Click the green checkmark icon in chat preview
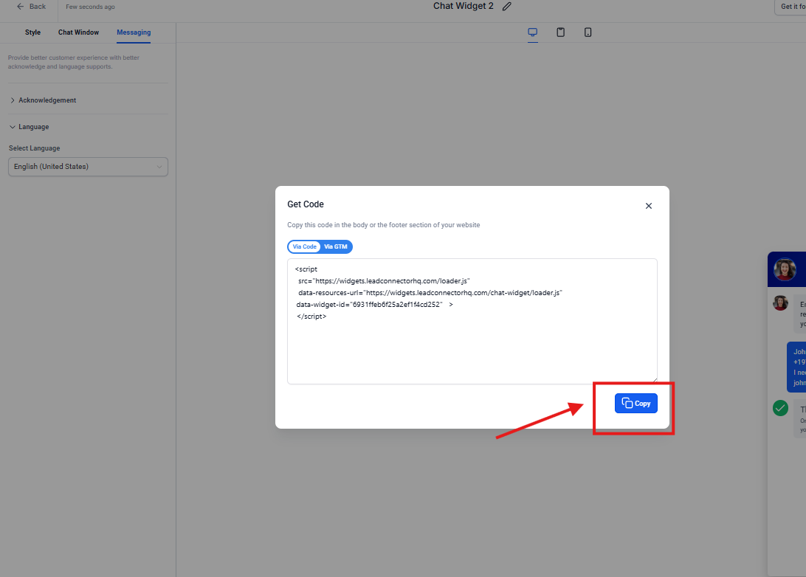Screen dimensions: 806x577 click(x=780, y=407)
